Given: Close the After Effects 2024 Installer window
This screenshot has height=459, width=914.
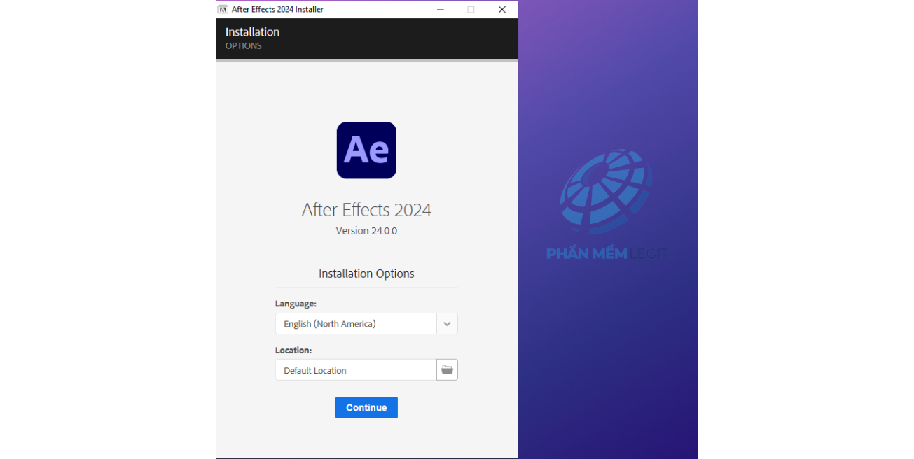Looking at the screenshot, I should [501, 10].
